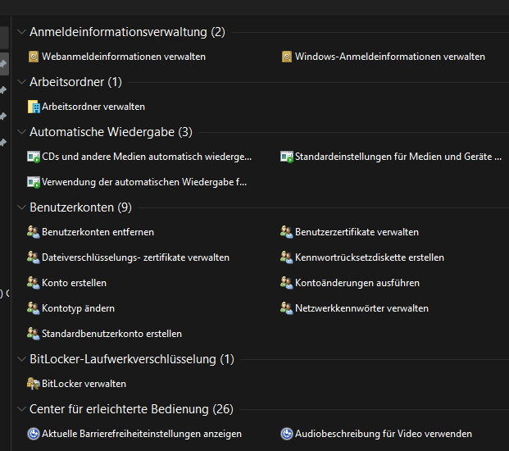Open Kontoänderungen ausführen

click(x=357, y=283)
